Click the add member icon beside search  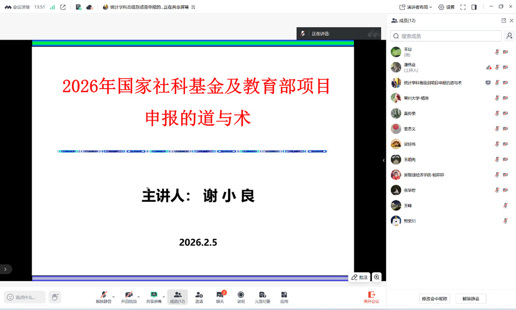click(x=509, y=36)
